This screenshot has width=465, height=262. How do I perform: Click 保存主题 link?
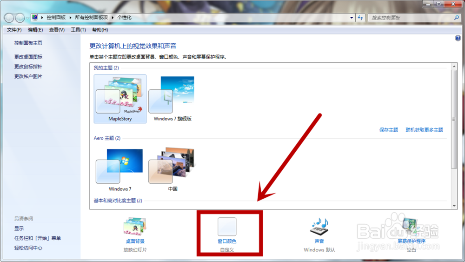(388, 130)
